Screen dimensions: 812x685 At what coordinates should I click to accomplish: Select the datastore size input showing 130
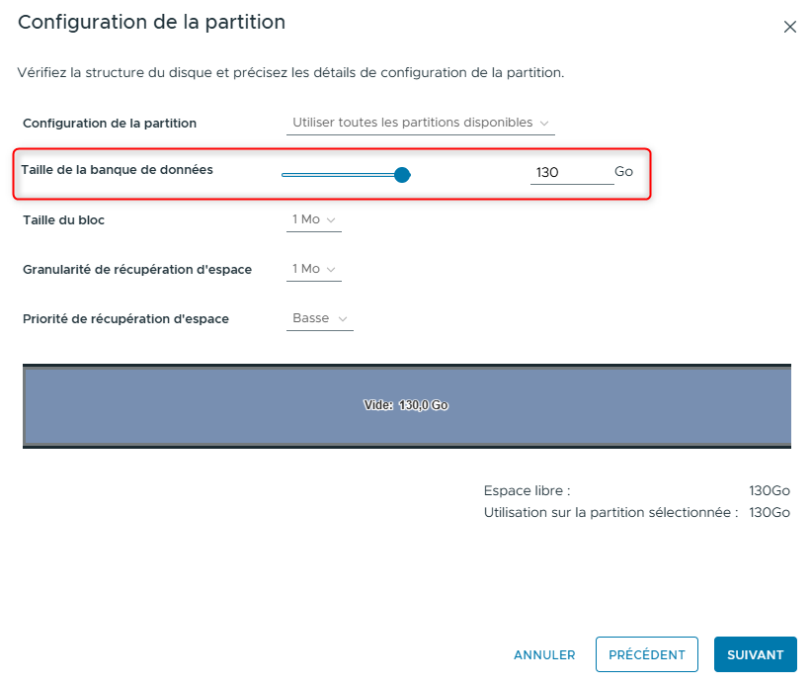[x=571, y=170]
